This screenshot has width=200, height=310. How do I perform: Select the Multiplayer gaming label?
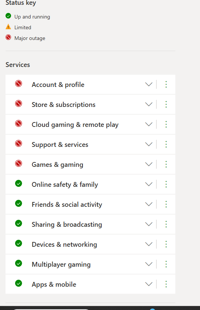[61, 264]
